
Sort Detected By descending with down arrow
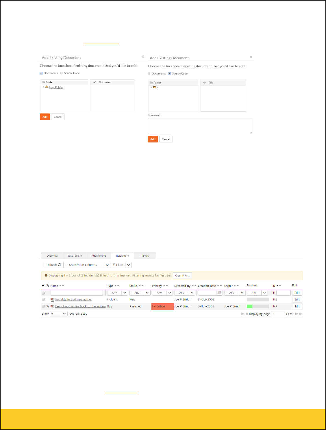click(x=195, y=286)
